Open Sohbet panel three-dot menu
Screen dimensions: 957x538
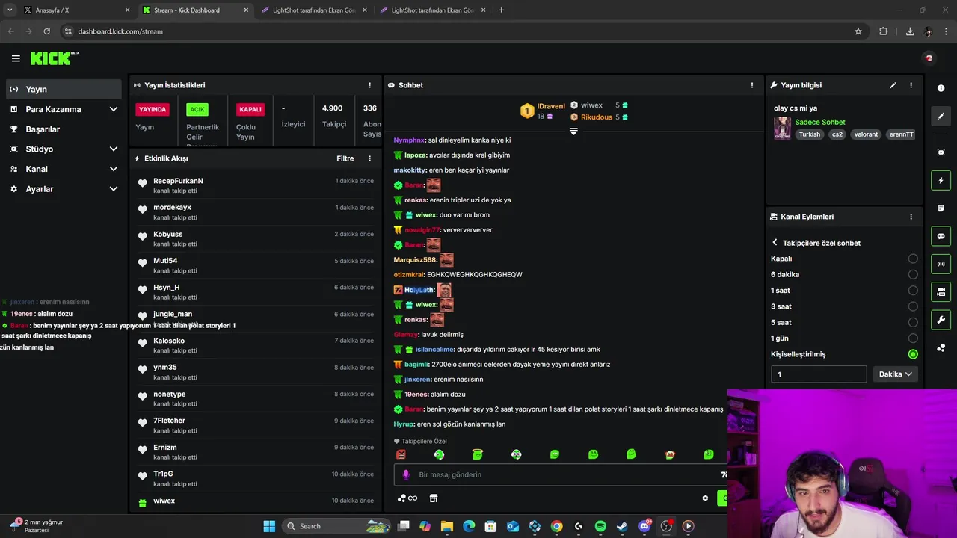pyautogui.click(x=752, y=85)
